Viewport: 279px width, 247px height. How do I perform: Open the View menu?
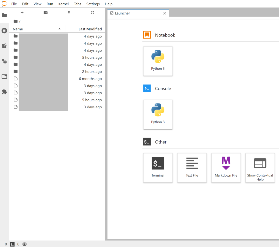tap(37, 4)
